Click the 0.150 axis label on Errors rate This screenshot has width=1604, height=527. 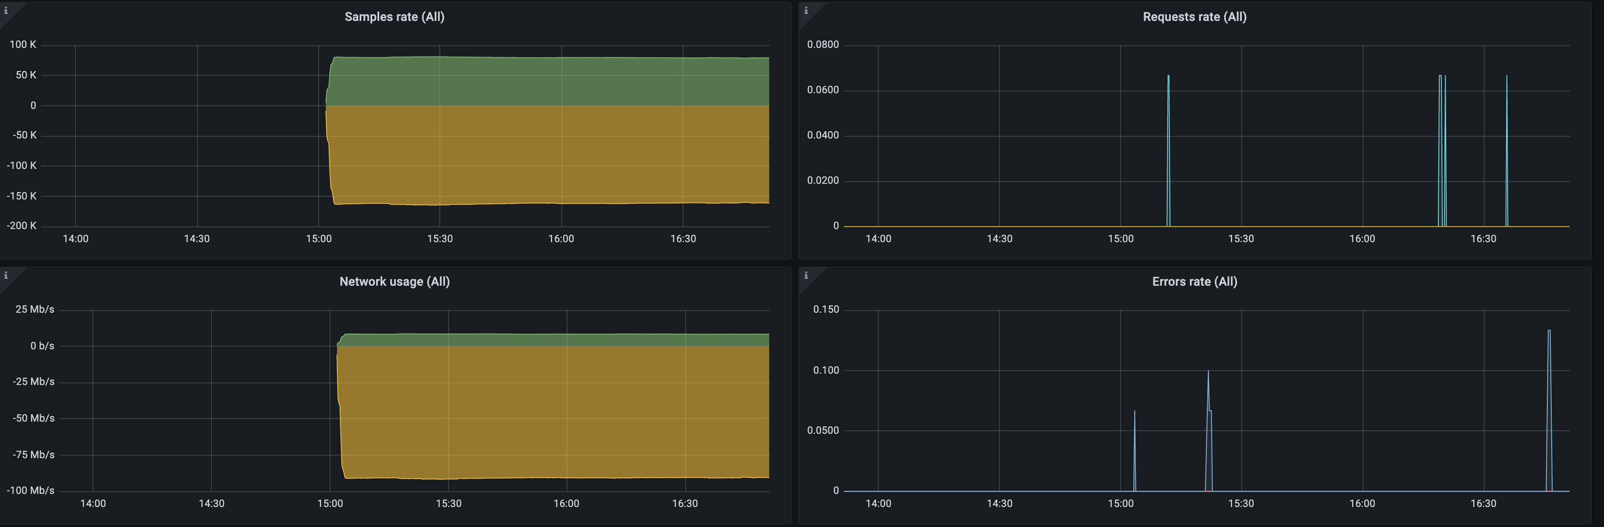click(826, 309)
